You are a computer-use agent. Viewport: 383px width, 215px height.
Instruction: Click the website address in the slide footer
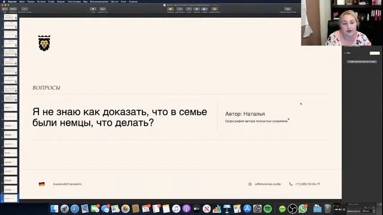click(268, 184)
